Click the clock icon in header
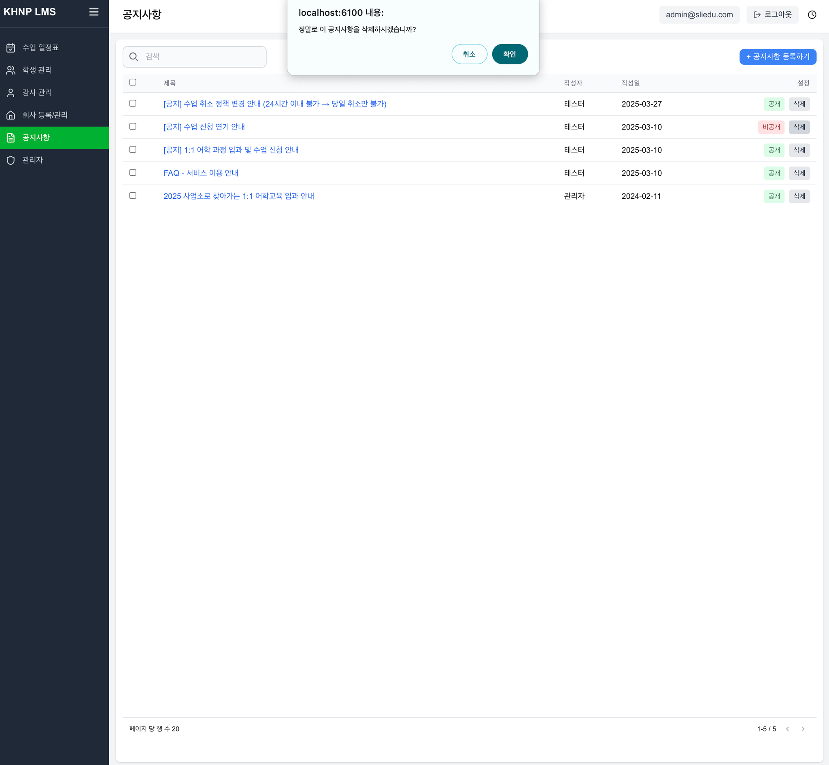 tap(812, 15)
